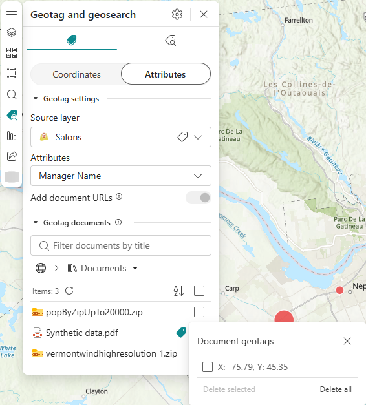Select popByZipUpTo20000.zip file name
Image resolution: width=366 pixels, height=405 pixels.
coord(94,312)
